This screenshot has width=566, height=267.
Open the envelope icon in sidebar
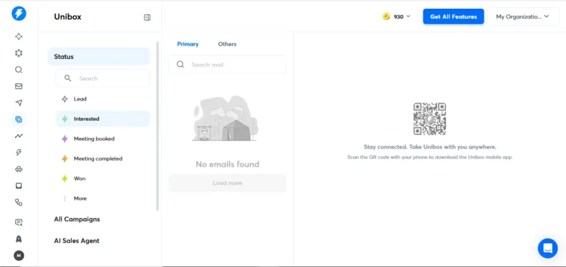tap(19, 86)
